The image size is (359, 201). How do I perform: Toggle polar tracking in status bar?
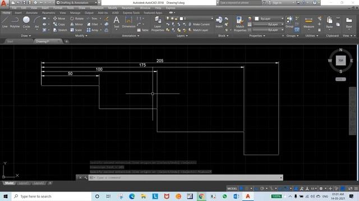click(x=262, y=189)
